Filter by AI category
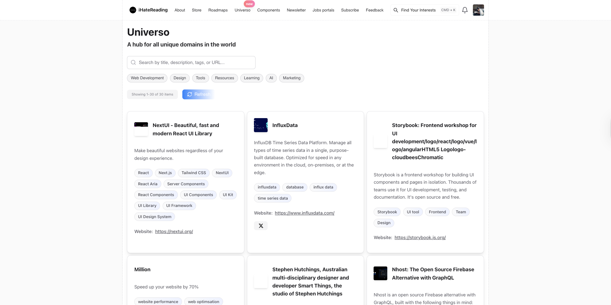611x305 pixels. [271, 78]
